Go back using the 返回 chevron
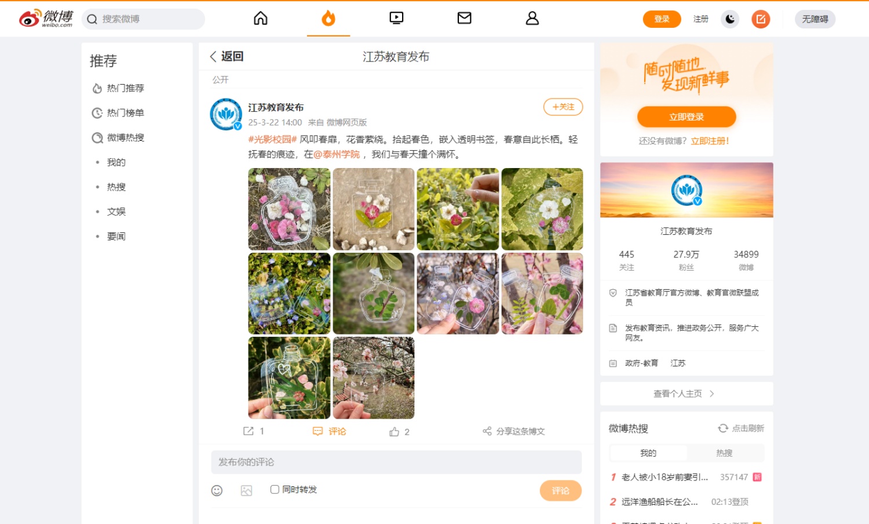The height and width of the screenshot is (524, 869). point(214,56)
